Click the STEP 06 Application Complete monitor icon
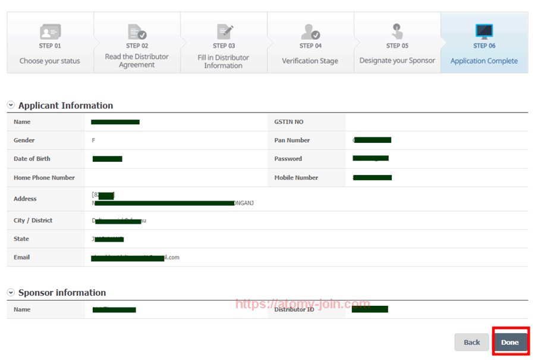This screenshot has width=535, height=360. 483,32
